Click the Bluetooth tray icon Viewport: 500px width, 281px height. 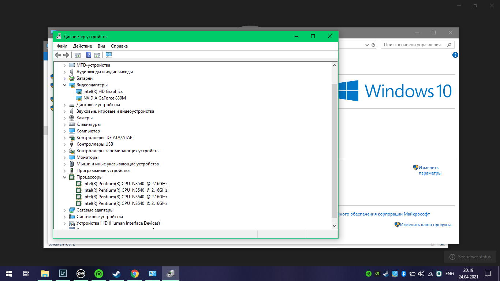click(x=404, y=273)
